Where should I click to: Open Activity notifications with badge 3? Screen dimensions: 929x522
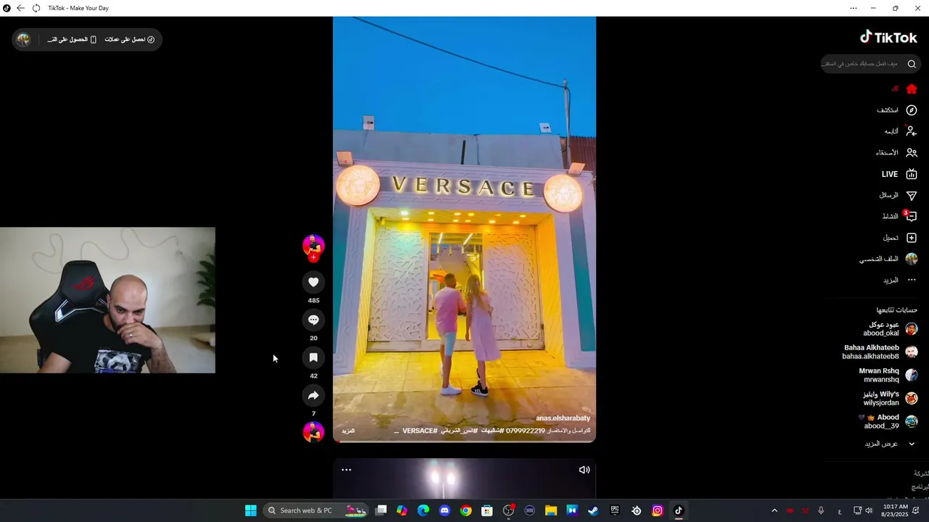click(x=910, y=216)
